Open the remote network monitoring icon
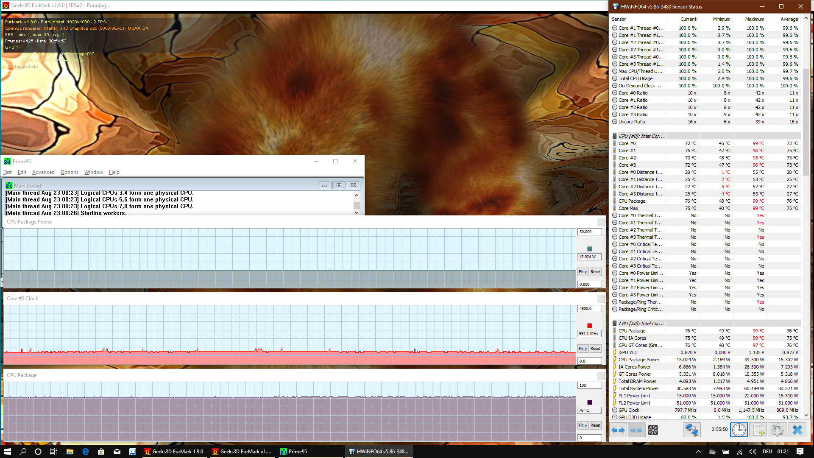Screen dimensions: 814x458 pyautogui.click(x=691, y=430)
